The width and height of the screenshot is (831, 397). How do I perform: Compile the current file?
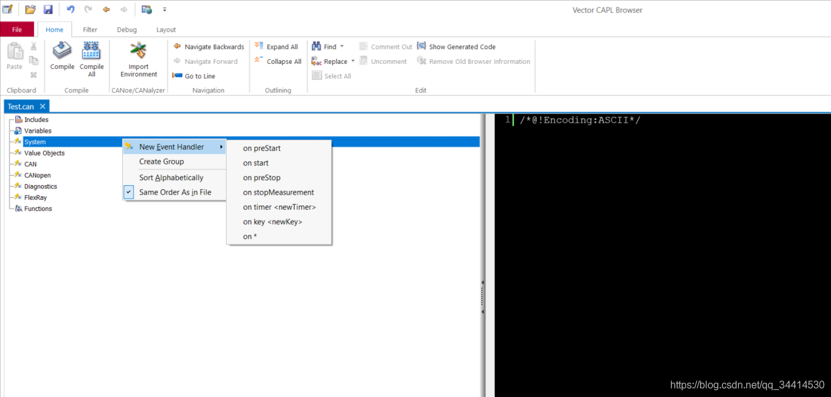point(62,56)
